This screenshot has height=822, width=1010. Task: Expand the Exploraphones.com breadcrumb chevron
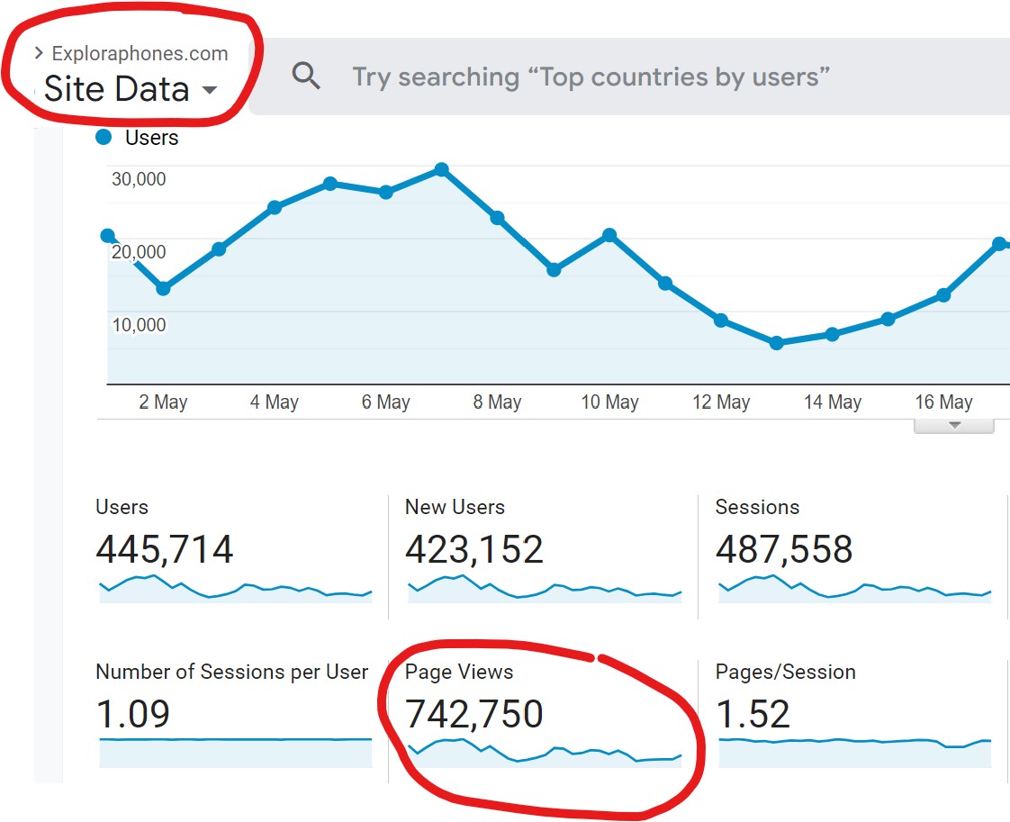click(39, 54)
